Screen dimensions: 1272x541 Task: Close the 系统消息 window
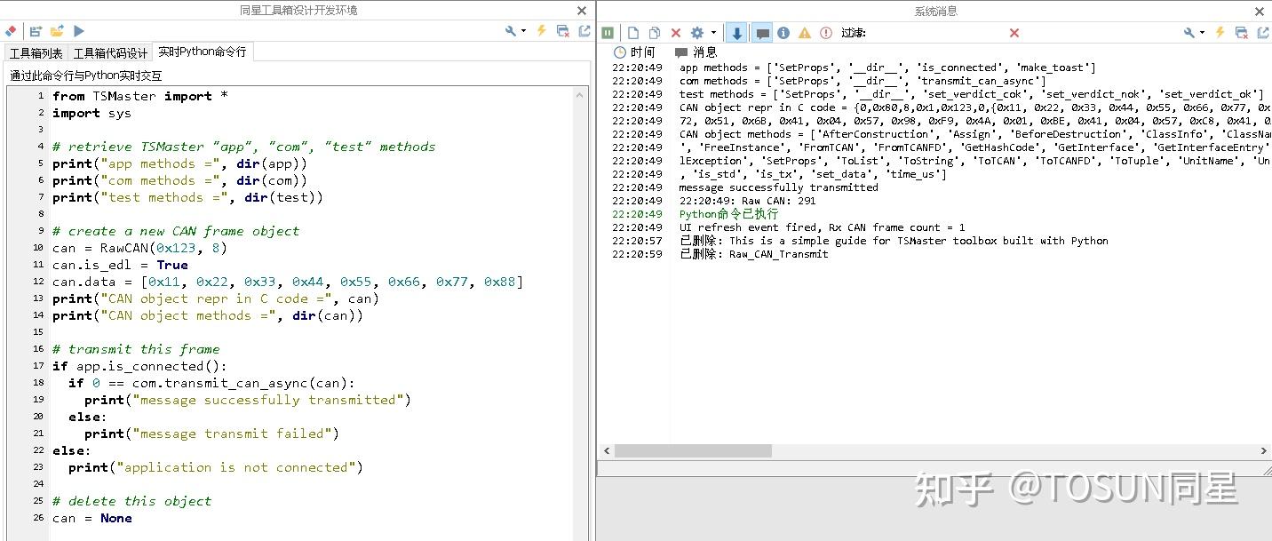[1260, 11]
